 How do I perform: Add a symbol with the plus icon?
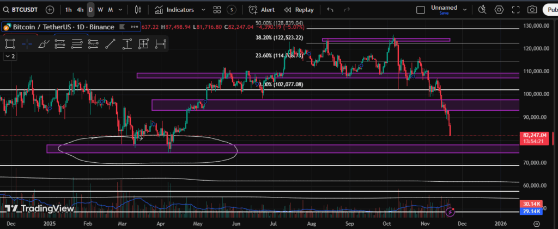(x=50, y=10)
